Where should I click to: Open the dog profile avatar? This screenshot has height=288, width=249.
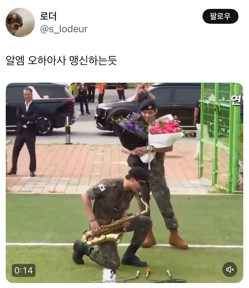20,23
